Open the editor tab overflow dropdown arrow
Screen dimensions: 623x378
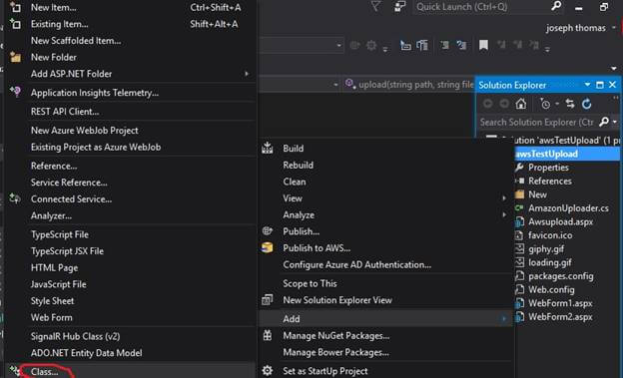pos(614,68)
